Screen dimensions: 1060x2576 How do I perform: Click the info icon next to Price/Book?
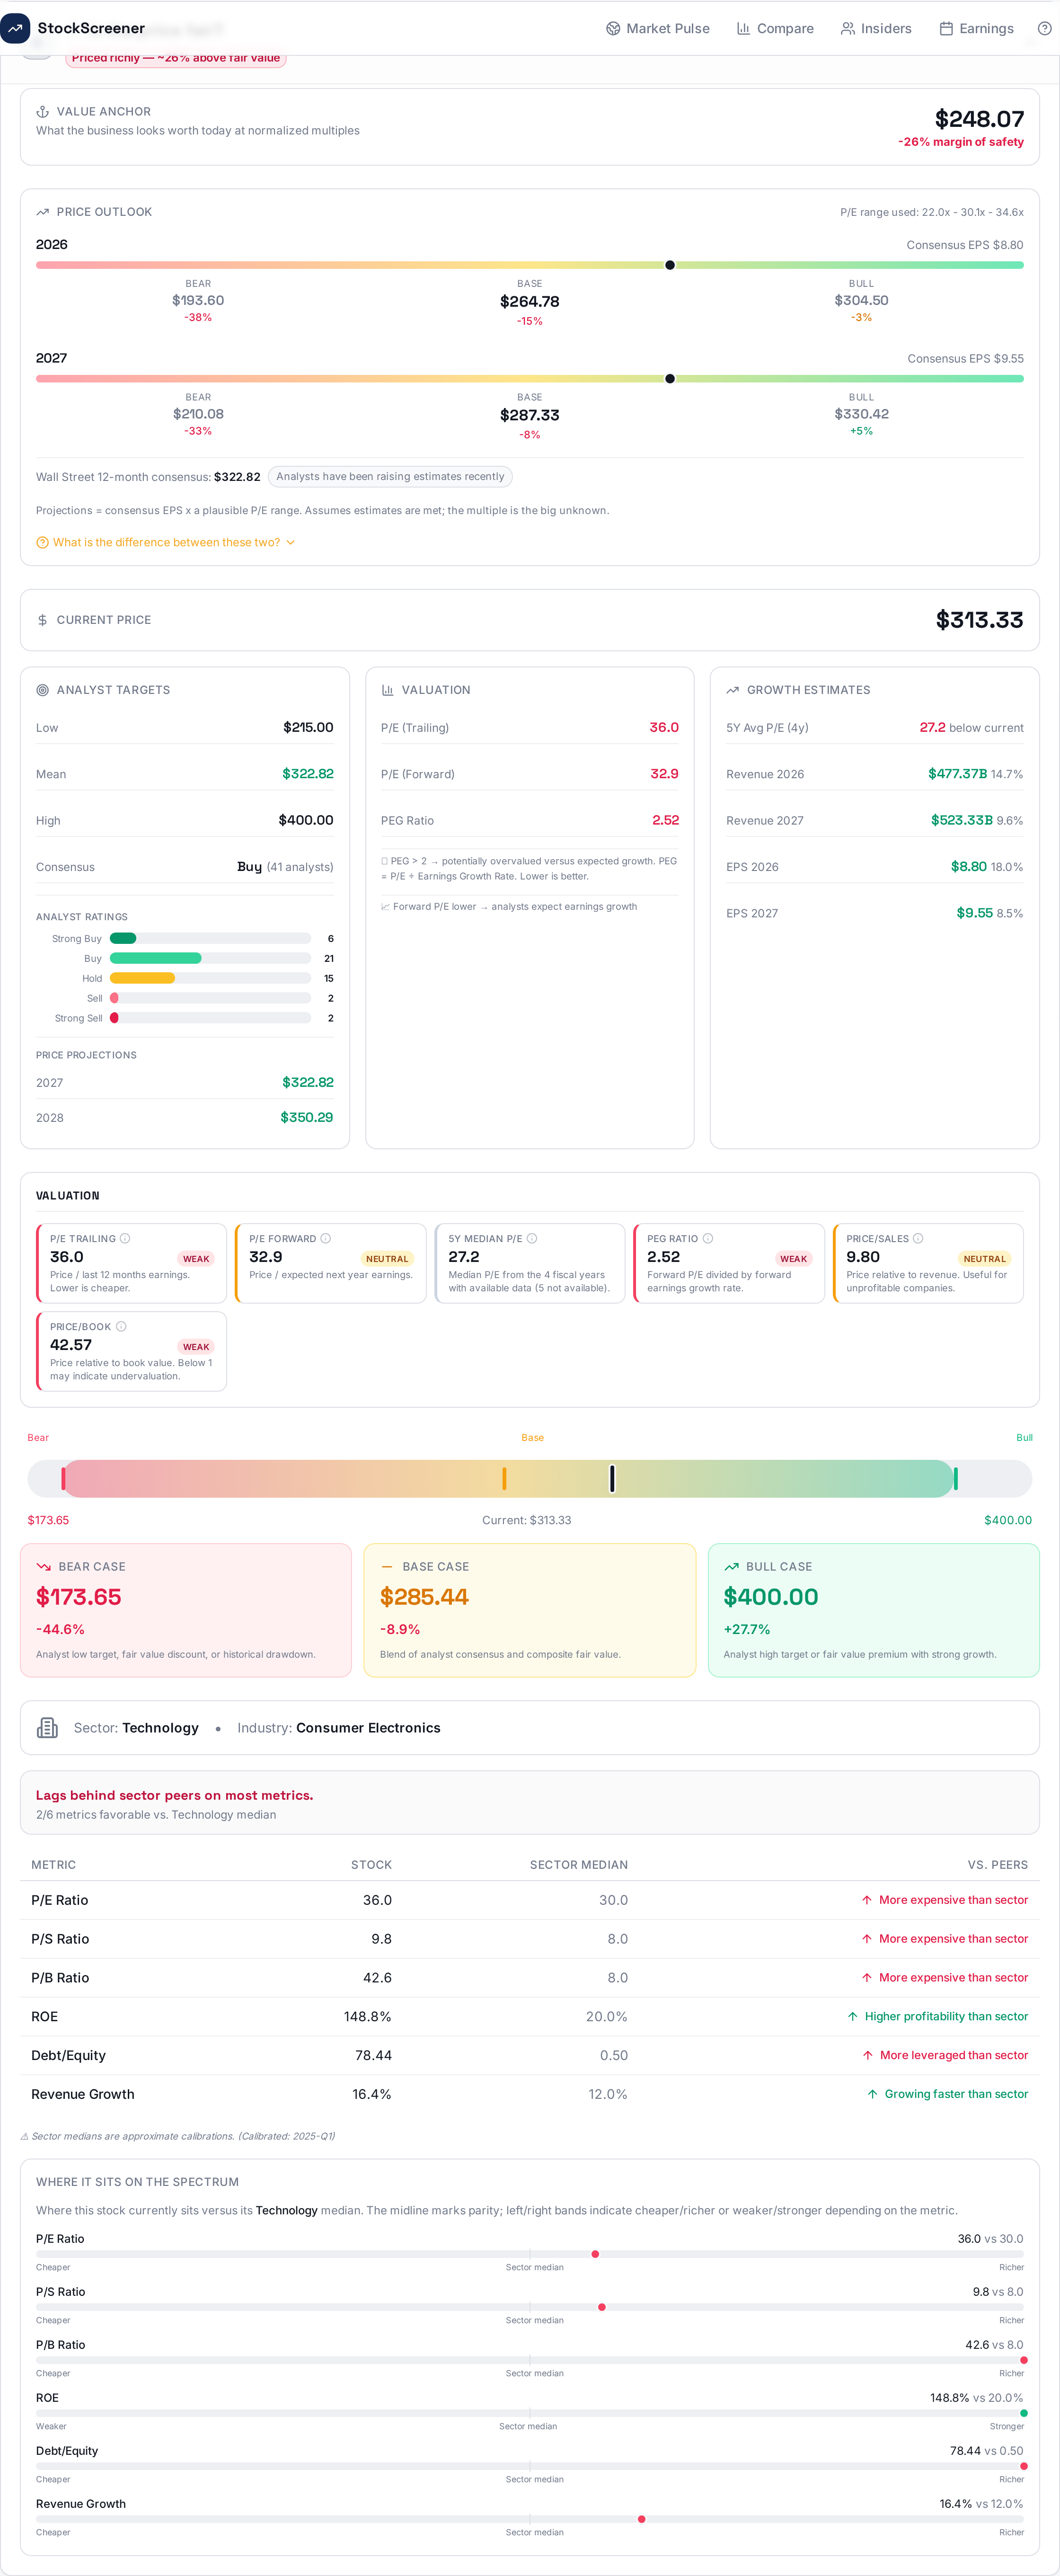[x=121, y=1326]
